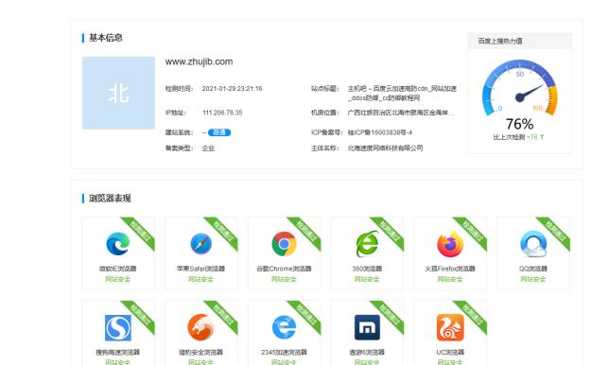Click the Sogou high-speed browser icon
The width and height of the screenshot is (592, 365).
[x=118, y=327]
